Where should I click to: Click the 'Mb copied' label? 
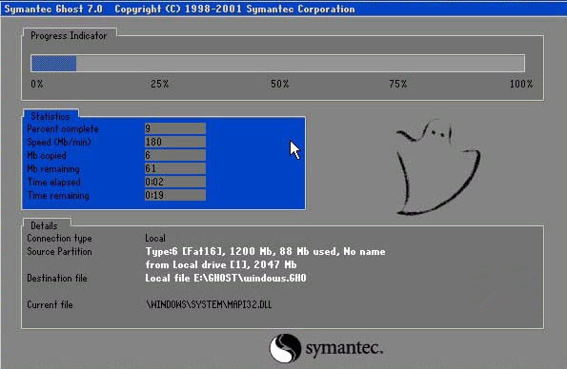pyautogui.click(x=47, y=156)
